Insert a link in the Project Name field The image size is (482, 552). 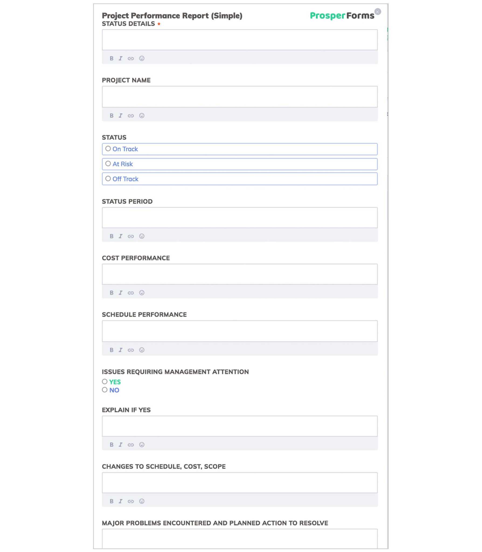point(131,115)
